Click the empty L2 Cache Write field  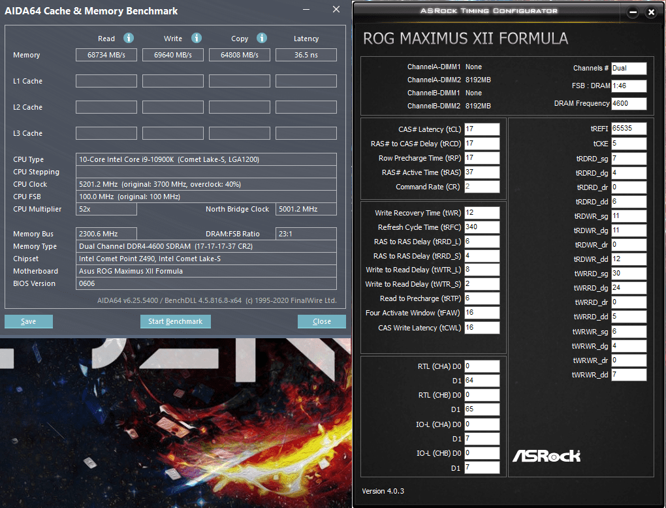pyautogui.click(x=173, y=107)
